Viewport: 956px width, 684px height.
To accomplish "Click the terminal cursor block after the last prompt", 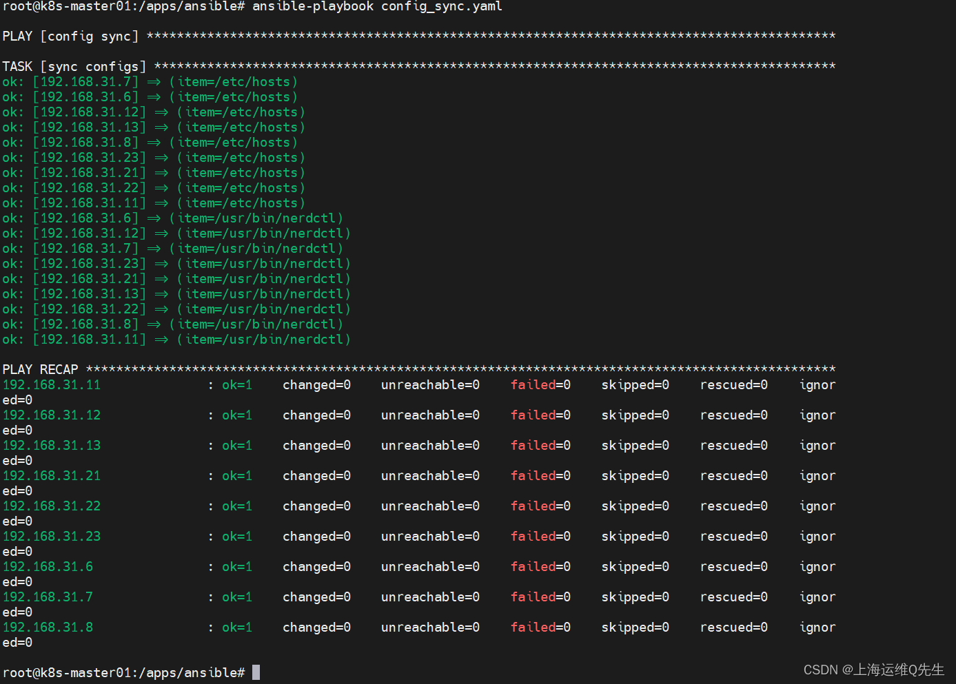I will coord(256,672).
